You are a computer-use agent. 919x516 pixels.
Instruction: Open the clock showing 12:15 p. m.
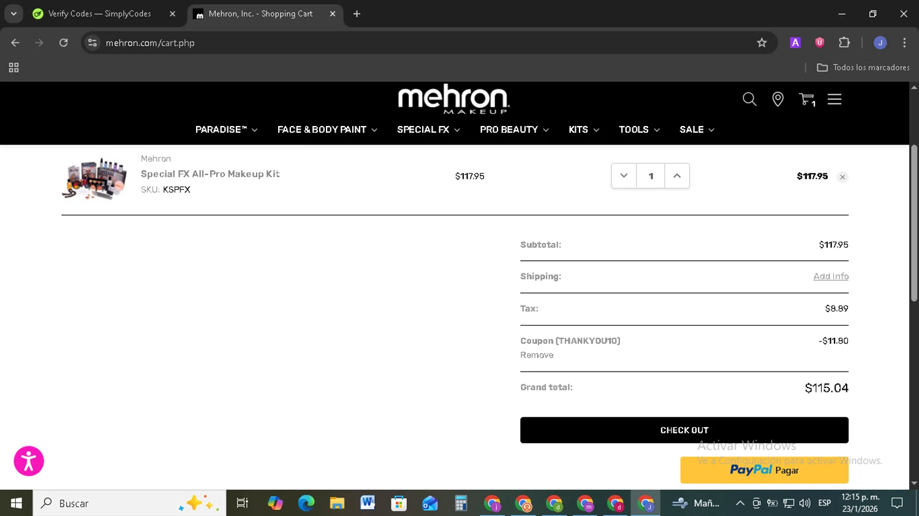click(860, 503)
